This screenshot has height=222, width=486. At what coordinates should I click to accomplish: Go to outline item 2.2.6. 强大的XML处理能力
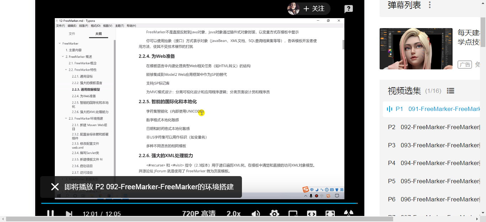click(90, 112)
